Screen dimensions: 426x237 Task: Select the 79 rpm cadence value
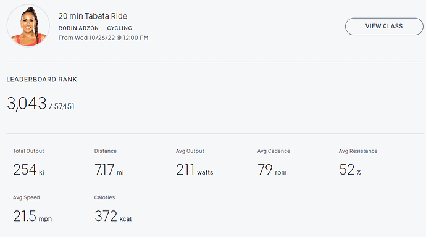(272, 170)
